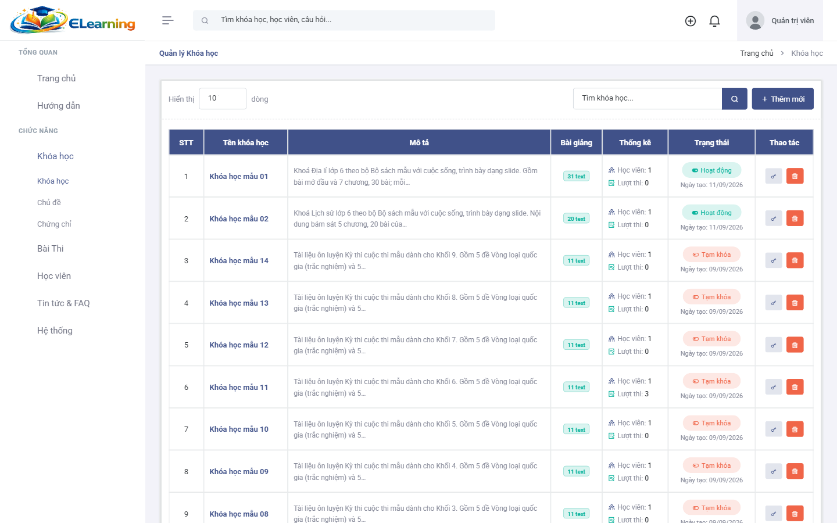This screenshot has height=523, width=837.
Task: Open the notifications bell
Action: pyautogui.click(x=715, y=21)
